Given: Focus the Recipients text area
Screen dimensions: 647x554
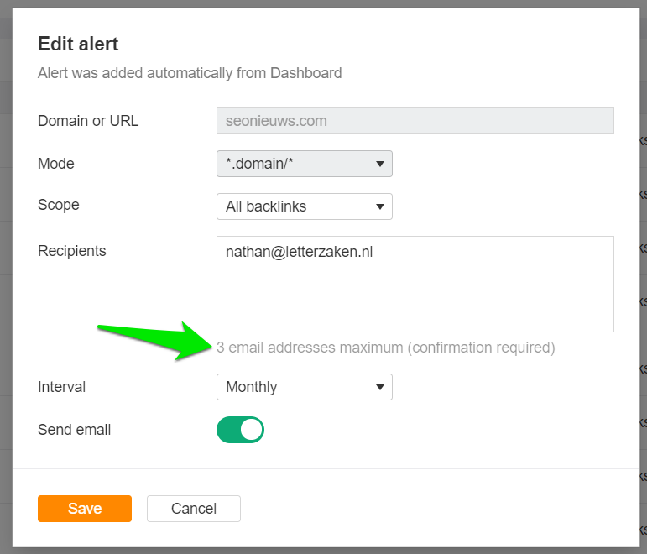Looking at the screenshot, I should tap(415, 284).
